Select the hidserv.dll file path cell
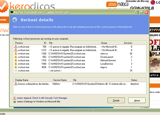The image size is (160, 115). (x=100, y=84)
